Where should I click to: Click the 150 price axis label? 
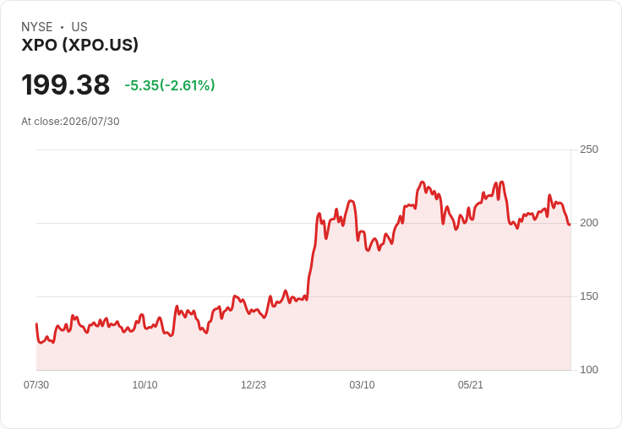point(589,296)
